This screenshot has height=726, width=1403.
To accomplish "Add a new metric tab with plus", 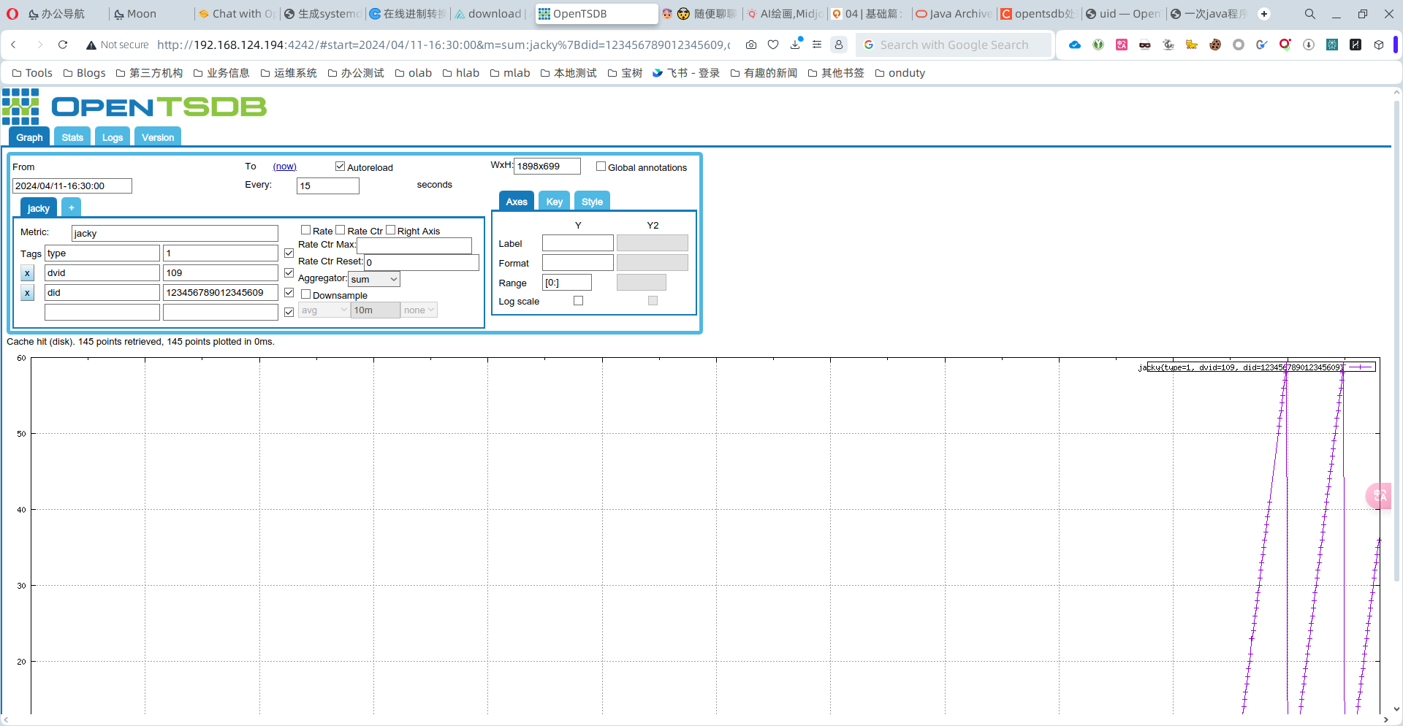I will (x=72, y=207).
